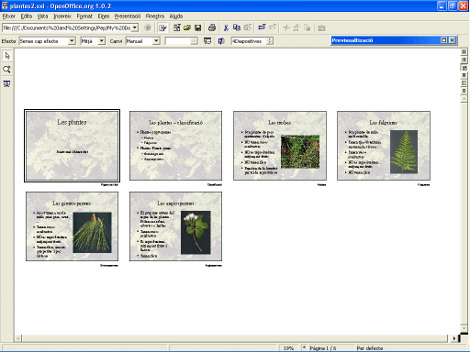Click the Cut scissors icon
This screenshot has width=470, height=352.
(226, 27)
